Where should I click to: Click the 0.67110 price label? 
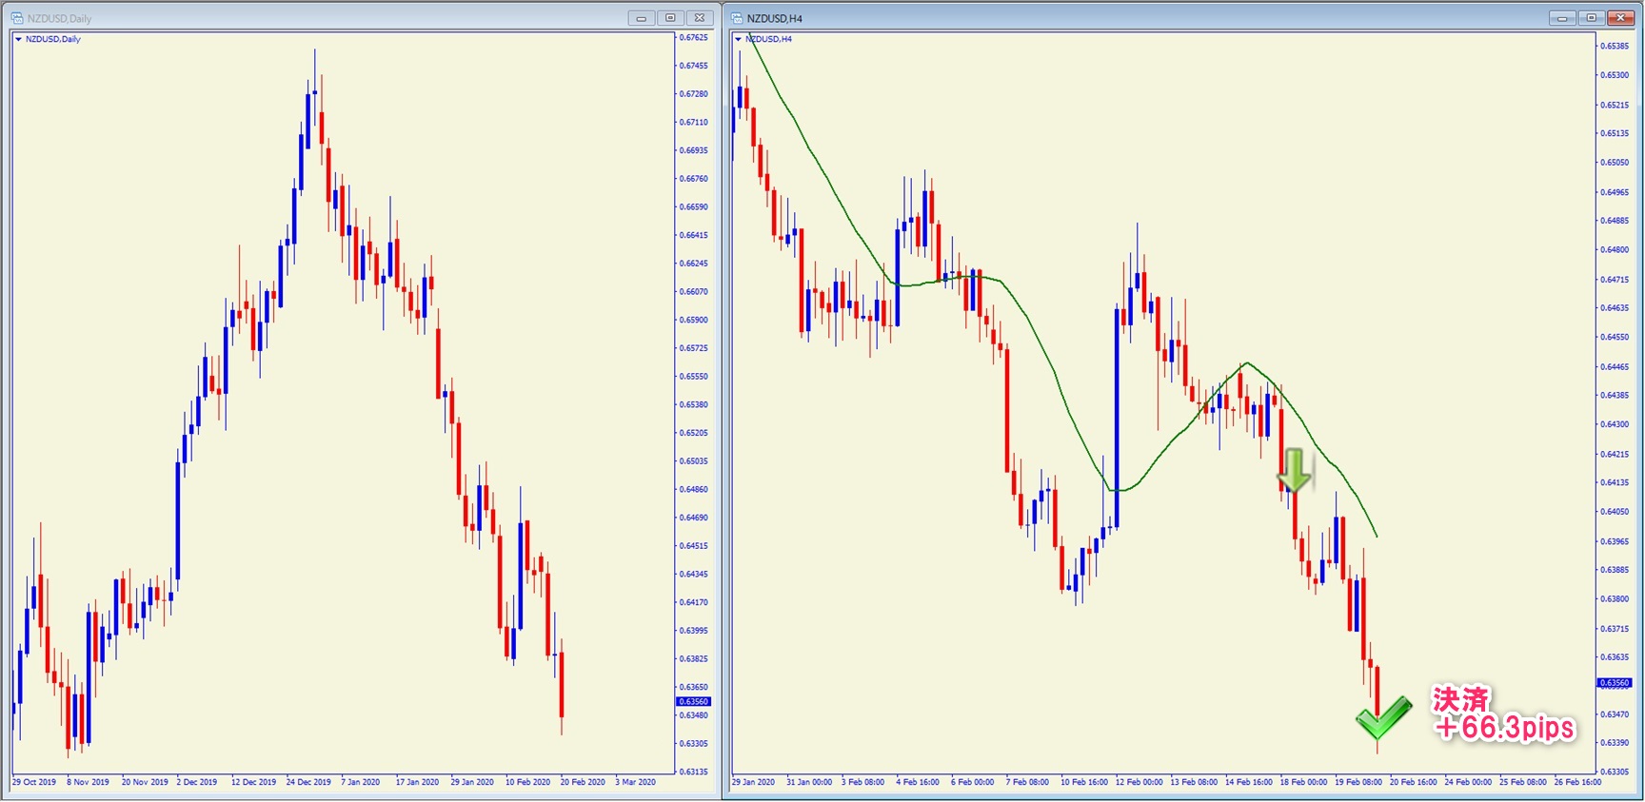[x=694, y=122]
